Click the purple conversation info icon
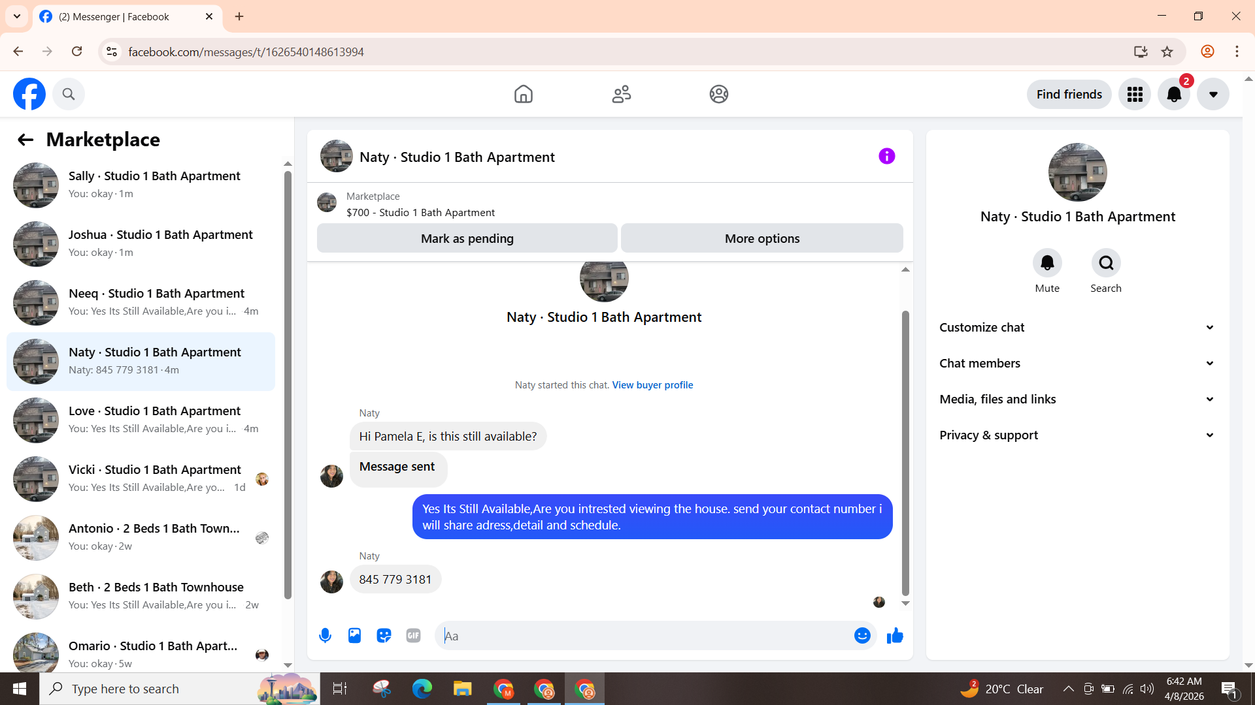Image resolution: width=1255 pixels, height=705 pixels. tap(886, 156)
